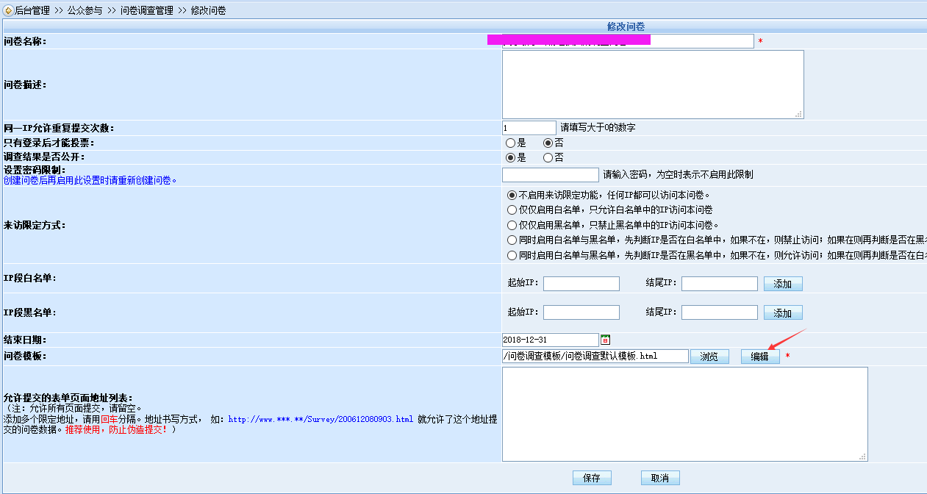Select 是 for login required to vote
927x494 pixels.
[x=510, y=143]
